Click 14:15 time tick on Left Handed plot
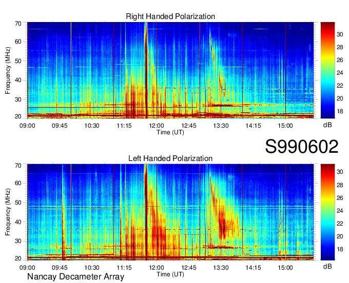The image size is (349, 283). click(x=253, y=268)
